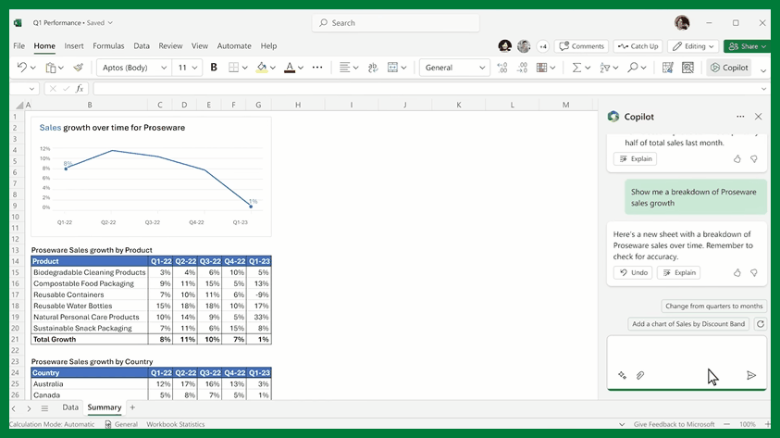Open the Editing mode dropdown
780x438 pixels.
pyautogui.click(x=693, y=46)
